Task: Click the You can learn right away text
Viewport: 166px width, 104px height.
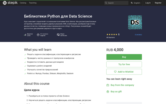Action: tap(119, 79)
